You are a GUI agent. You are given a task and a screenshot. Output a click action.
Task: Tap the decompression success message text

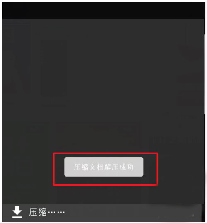(x=104, y=167)
